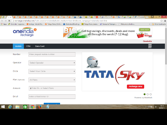Open Internet Explorer from the taskbar
This screenshot has height=125, width=167.
(10, 107)
